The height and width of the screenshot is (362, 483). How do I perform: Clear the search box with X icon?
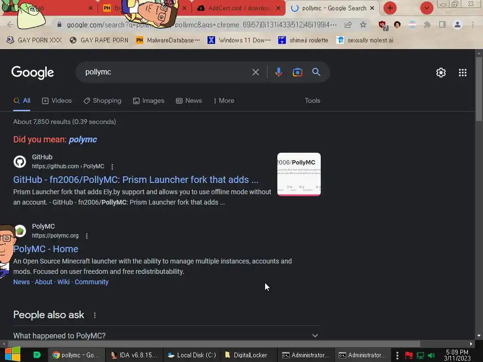255,72
